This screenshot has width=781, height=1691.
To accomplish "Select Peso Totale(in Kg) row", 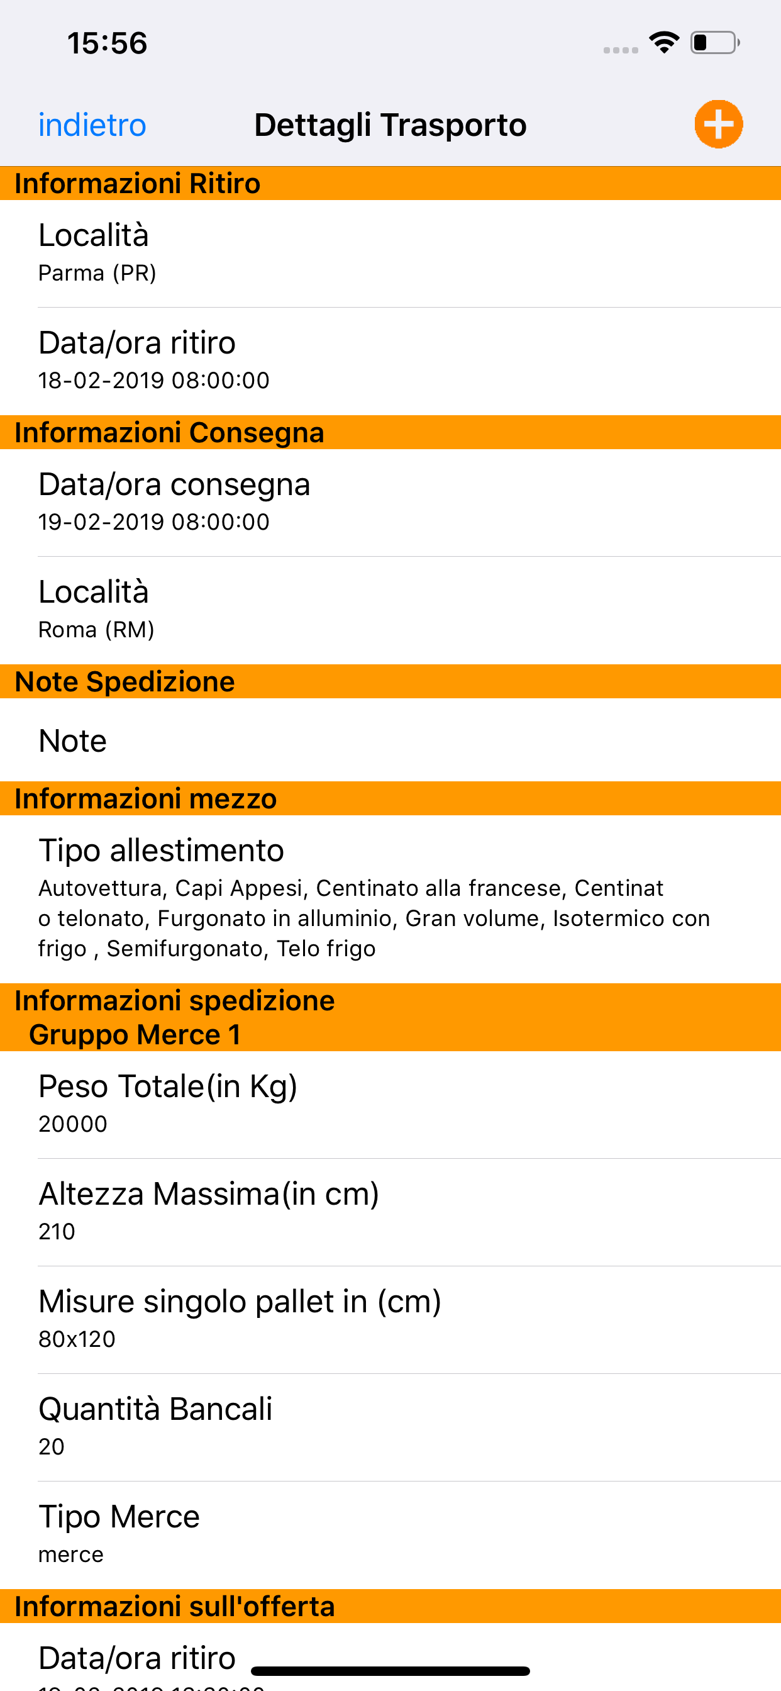I will pyautogui.click(x=390, y=1104).
